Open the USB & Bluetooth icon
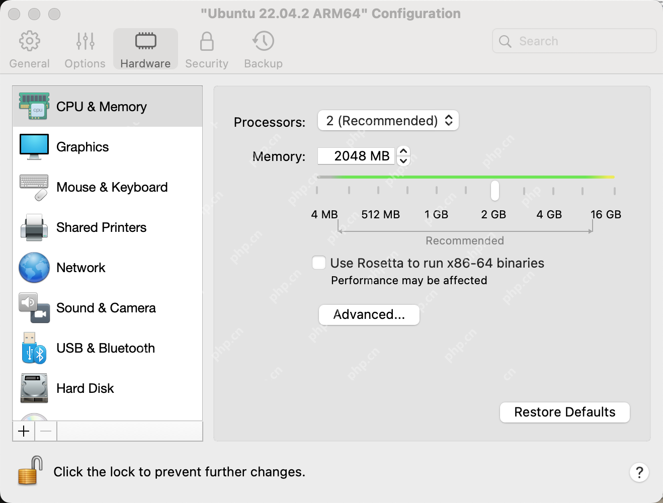Image resolution: width=663 pixels, height=503 pixels. click(x=34, y=348)
